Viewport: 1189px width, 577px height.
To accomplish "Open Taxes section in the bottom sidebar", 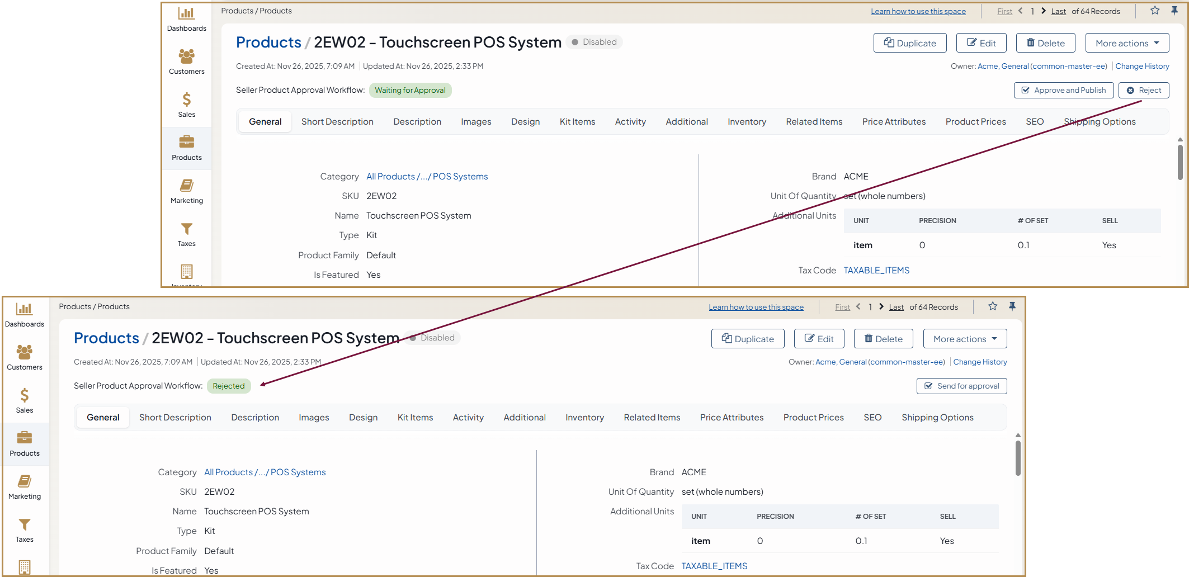I will (x=24, y=530).
